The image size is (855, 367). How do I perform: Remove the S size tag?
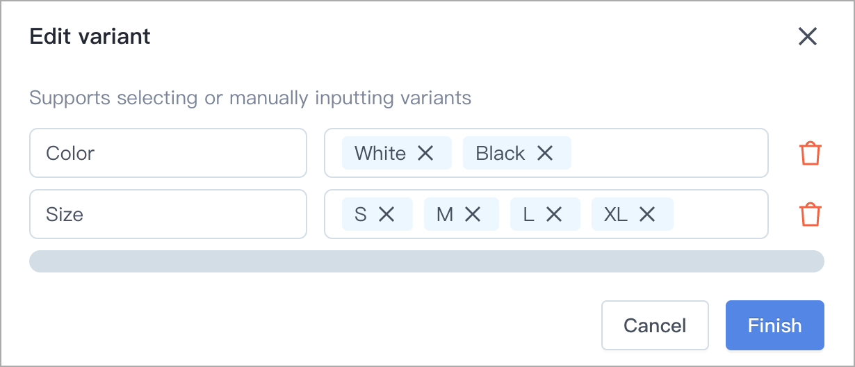pyautogui.click(x=386, y=214)
